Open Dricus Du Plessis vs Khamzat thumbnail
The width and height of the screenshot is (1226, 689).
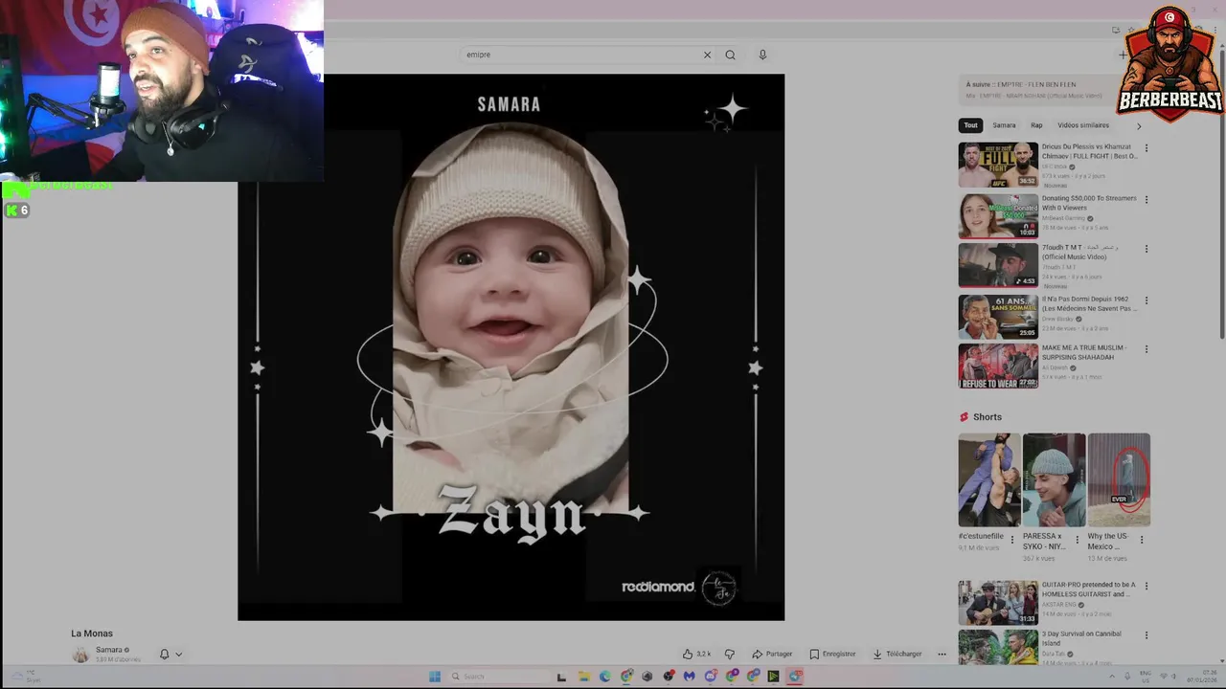pos(998,165)
